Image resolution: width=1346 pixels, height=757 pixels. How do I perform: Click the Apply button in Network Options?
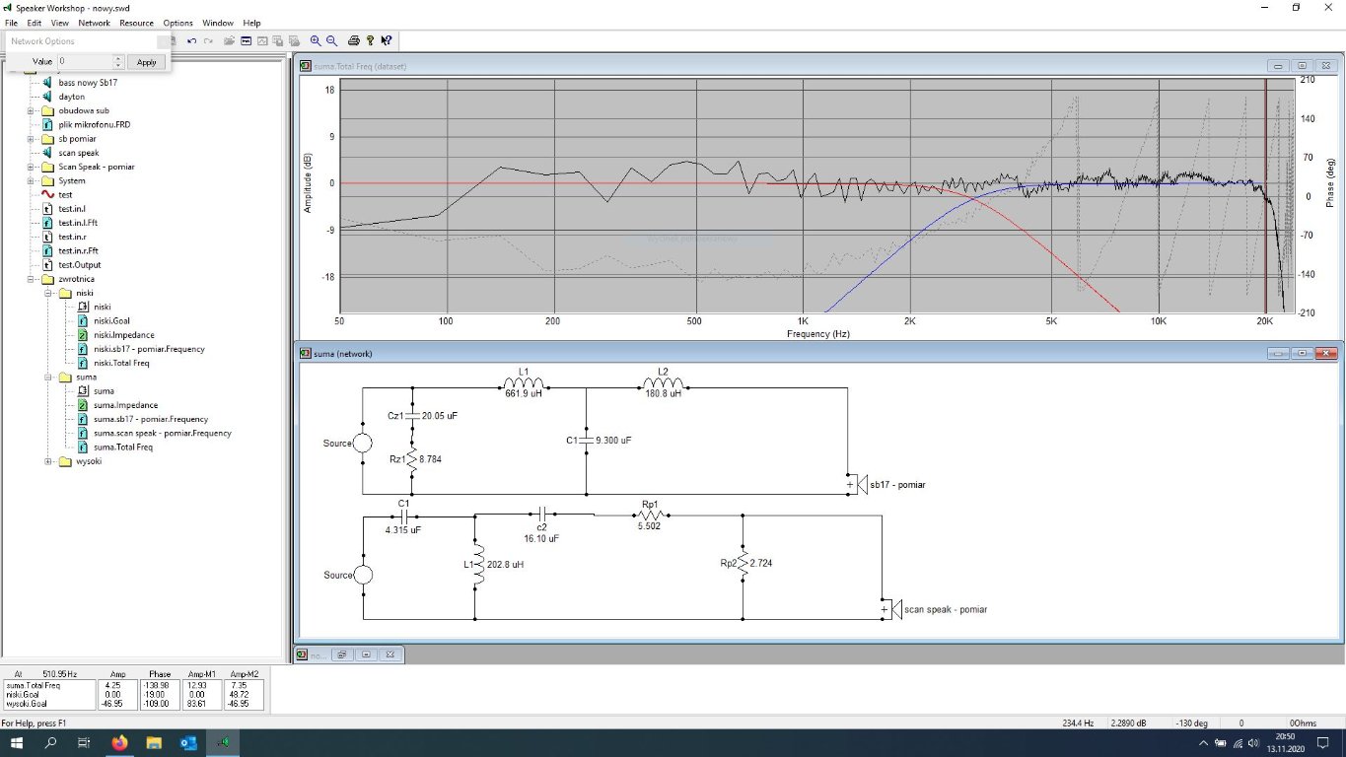tap(147, 62)
